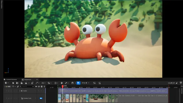Open the eye view options dropdown
Viewport: 183px width, 103px height.
(43, 83)
